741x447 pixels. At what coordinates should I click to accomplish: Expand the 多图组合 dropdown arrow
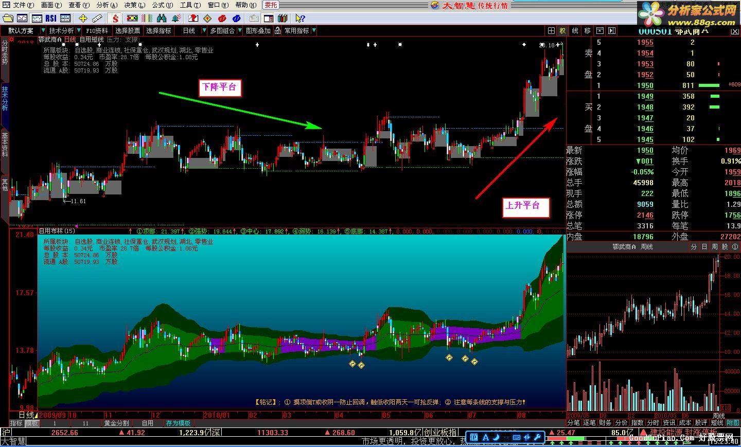[x=239, y=31]
